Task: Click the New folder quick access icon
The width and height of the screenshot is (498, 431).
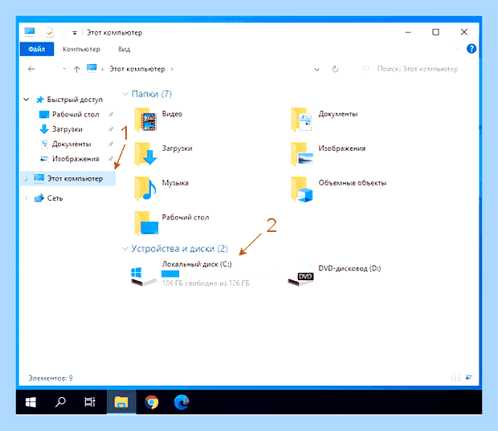Action: tap(63, 32)
